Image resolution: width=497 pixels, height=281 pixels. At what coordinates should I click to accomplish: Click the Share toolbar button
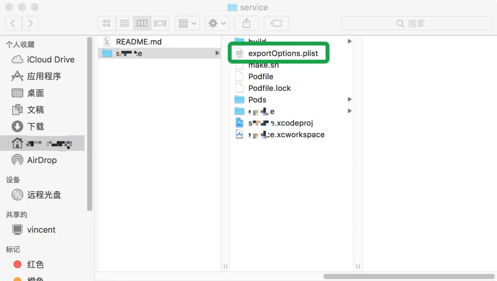[246, 23]
